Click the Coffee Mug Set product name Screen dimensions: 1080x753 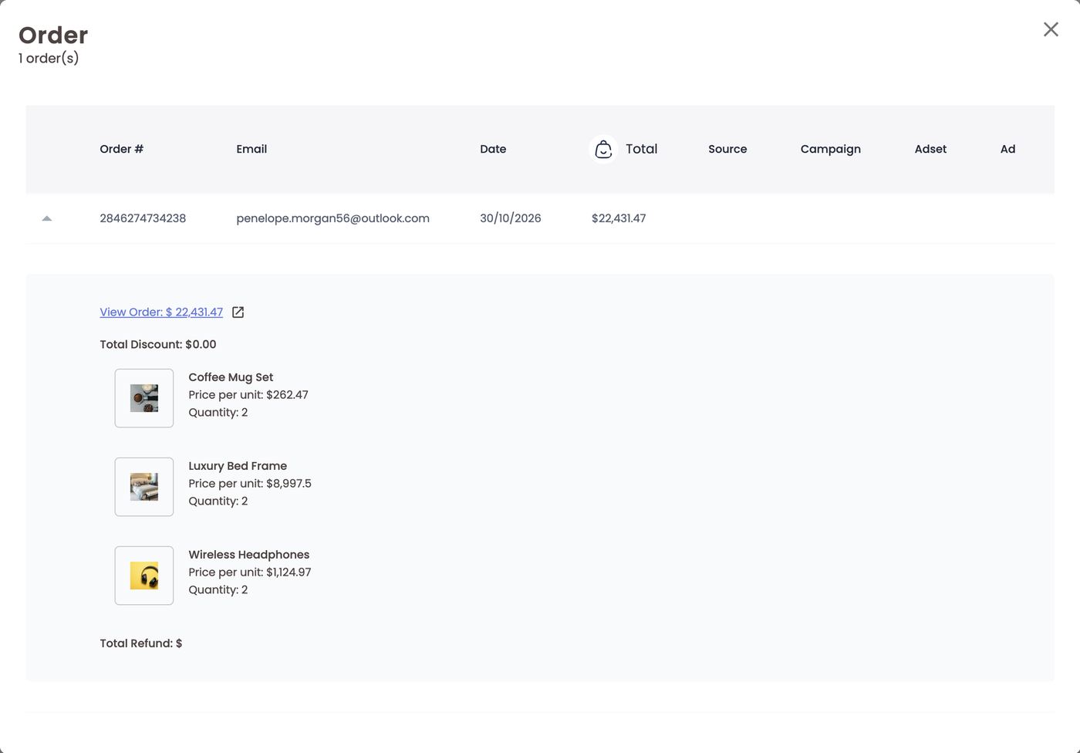[x=231, y=377]
